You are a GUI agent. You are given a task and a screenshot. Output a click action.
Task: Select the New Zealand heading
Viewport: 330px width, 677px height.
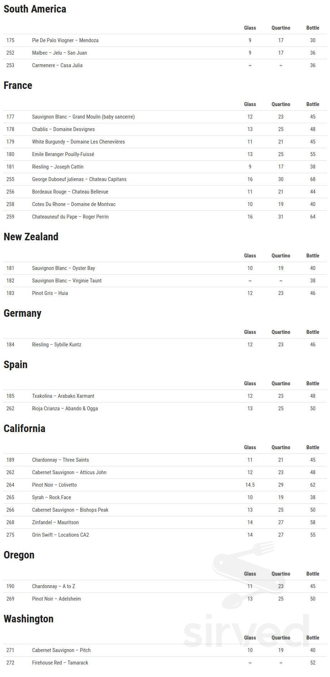pos(31,237)
